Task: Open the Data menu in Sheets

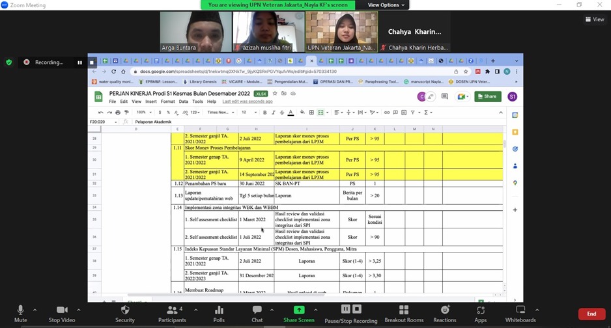Action: pyautogui.click(x=183, y=102)
